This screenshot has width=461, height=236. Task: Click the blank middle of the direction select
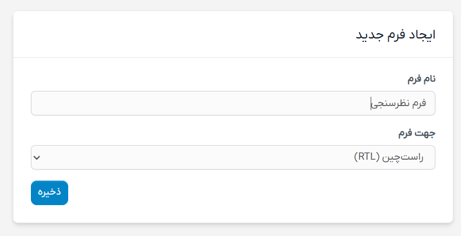point(204,157)
